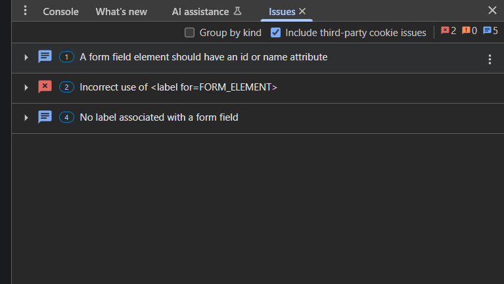Close the DevTools drawer panel
The width and height of the screenshot is (504, 284).
(x=492, y=10)
